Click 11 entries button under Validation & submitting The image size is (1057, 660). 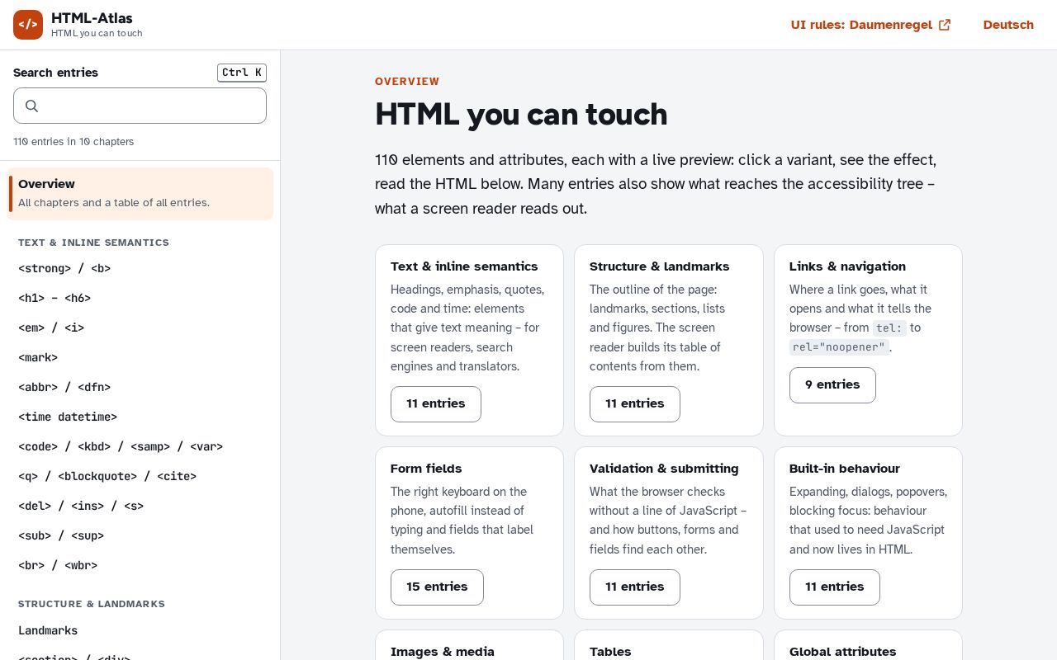[635, 587]
